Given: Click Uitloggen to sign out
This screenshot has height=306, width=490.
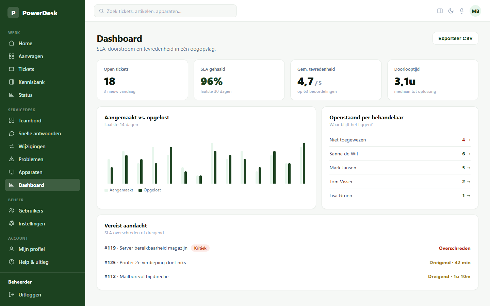Looking at the screenshot, I should (43, 294).
